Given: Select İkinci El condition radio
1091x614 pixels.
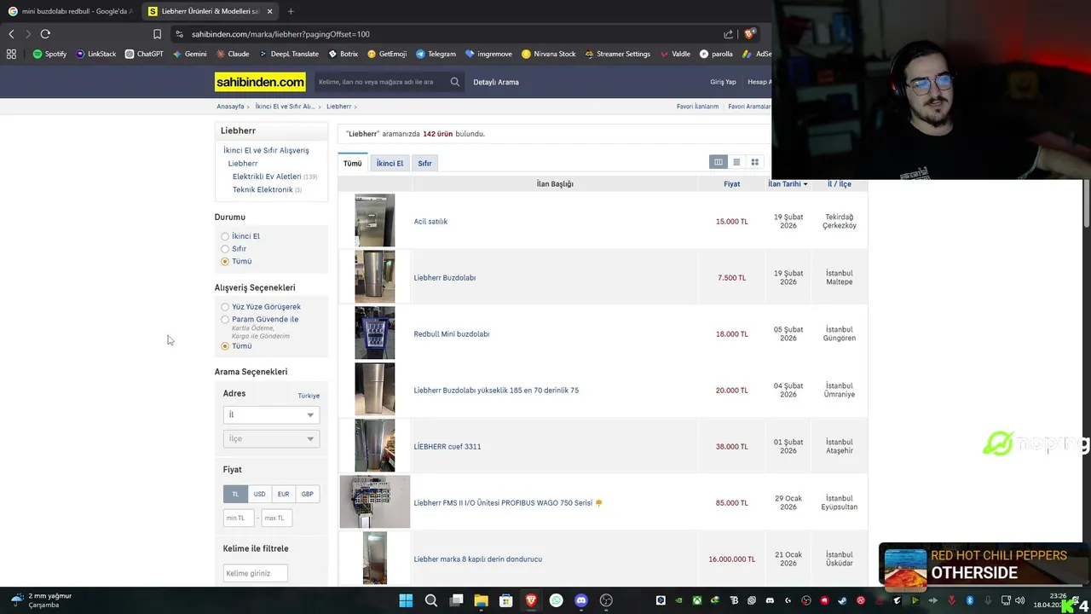Looking at the screenshot, I should tap(225, 236).
